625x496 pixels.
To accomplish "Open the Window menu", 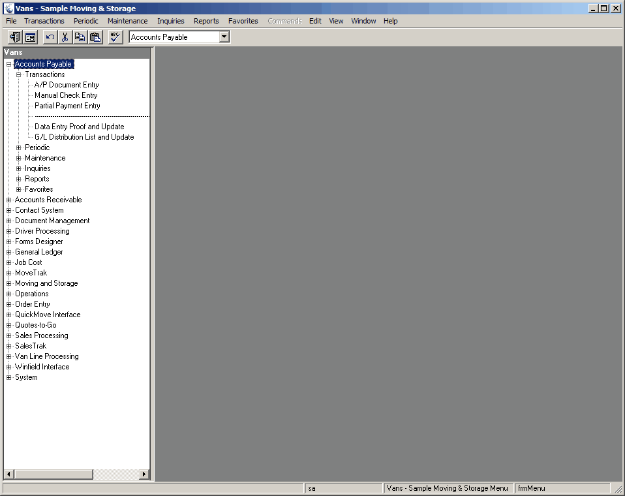I will pyautogui.click(x=363, y=21).
